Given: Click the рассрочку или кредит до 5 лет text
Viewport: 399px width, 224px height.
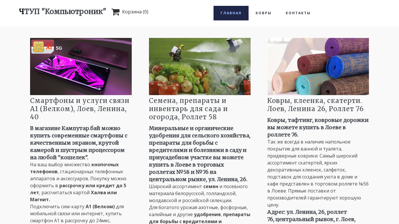Looking at the screenshot, I should [x=78, y=189].
